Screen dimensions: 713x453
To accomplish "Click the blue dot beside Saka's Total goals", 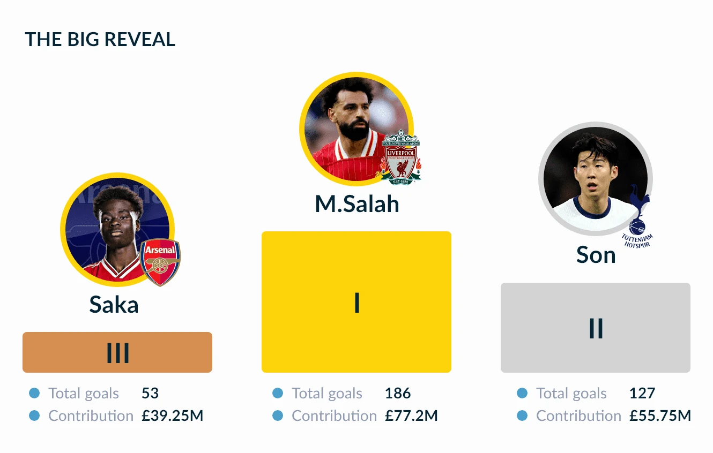I will click(x=34, y=394).
